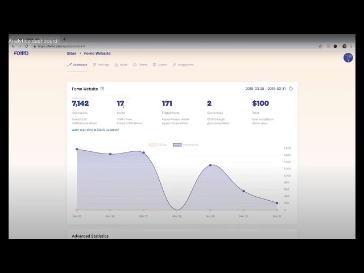The width and height of the screenshot is (364, 273).
Task: Bookmark page with star icon
Action: (320, 46)
